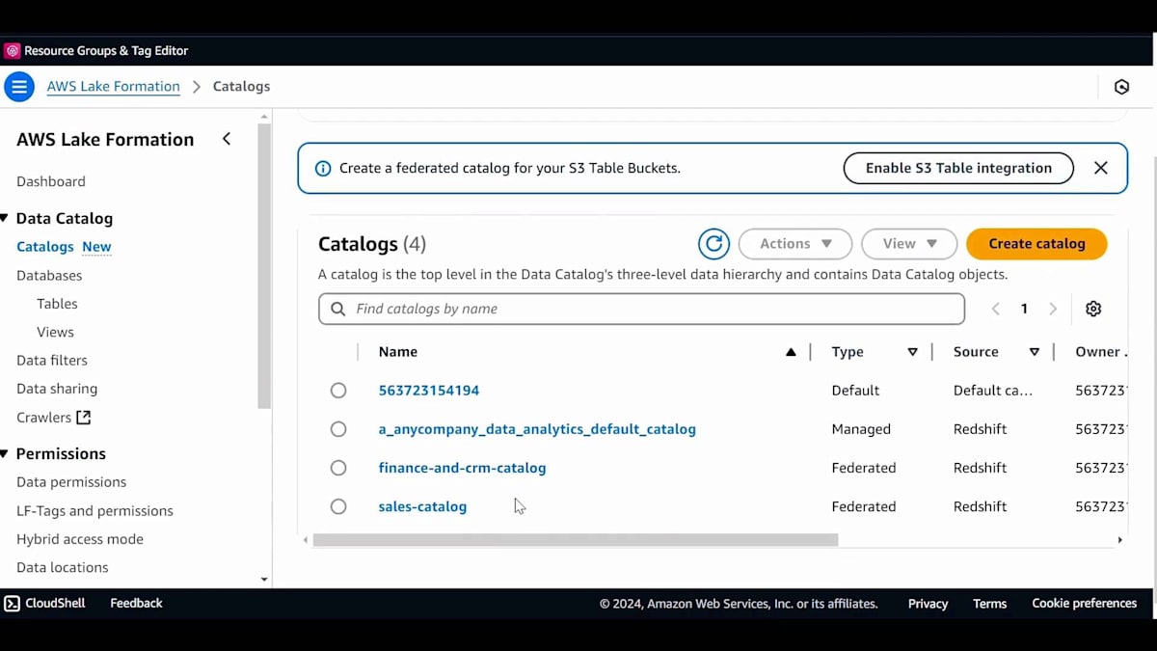Open the table preferences gear icon

pos(1093,309)
